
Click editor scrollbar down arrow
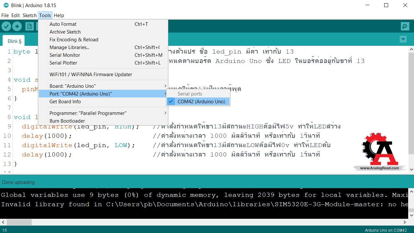click(x=411, y=169)
